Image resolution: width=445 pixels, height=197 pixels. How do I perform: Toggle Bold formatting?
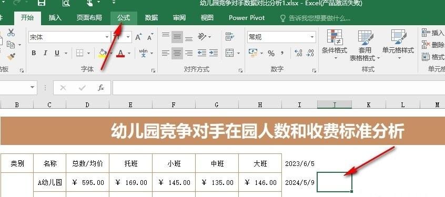click(34, 53)
